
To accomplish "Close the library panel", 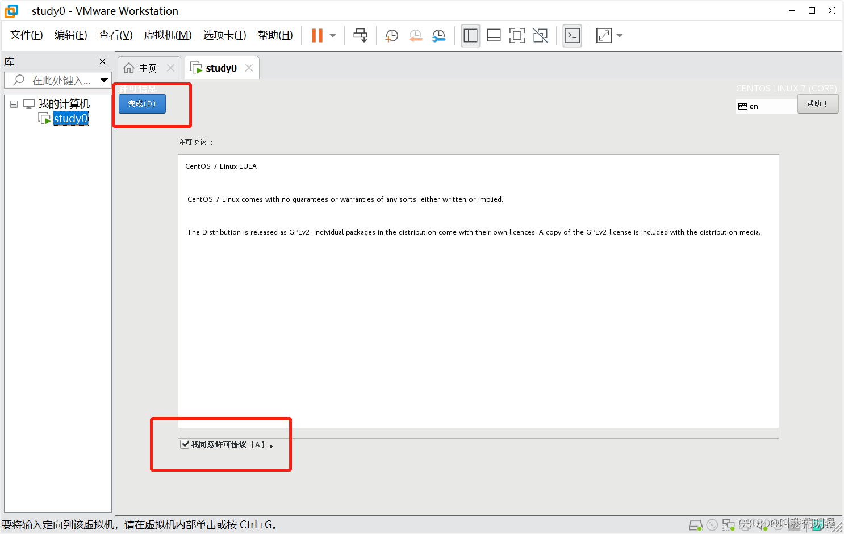I will coord(102,61).
